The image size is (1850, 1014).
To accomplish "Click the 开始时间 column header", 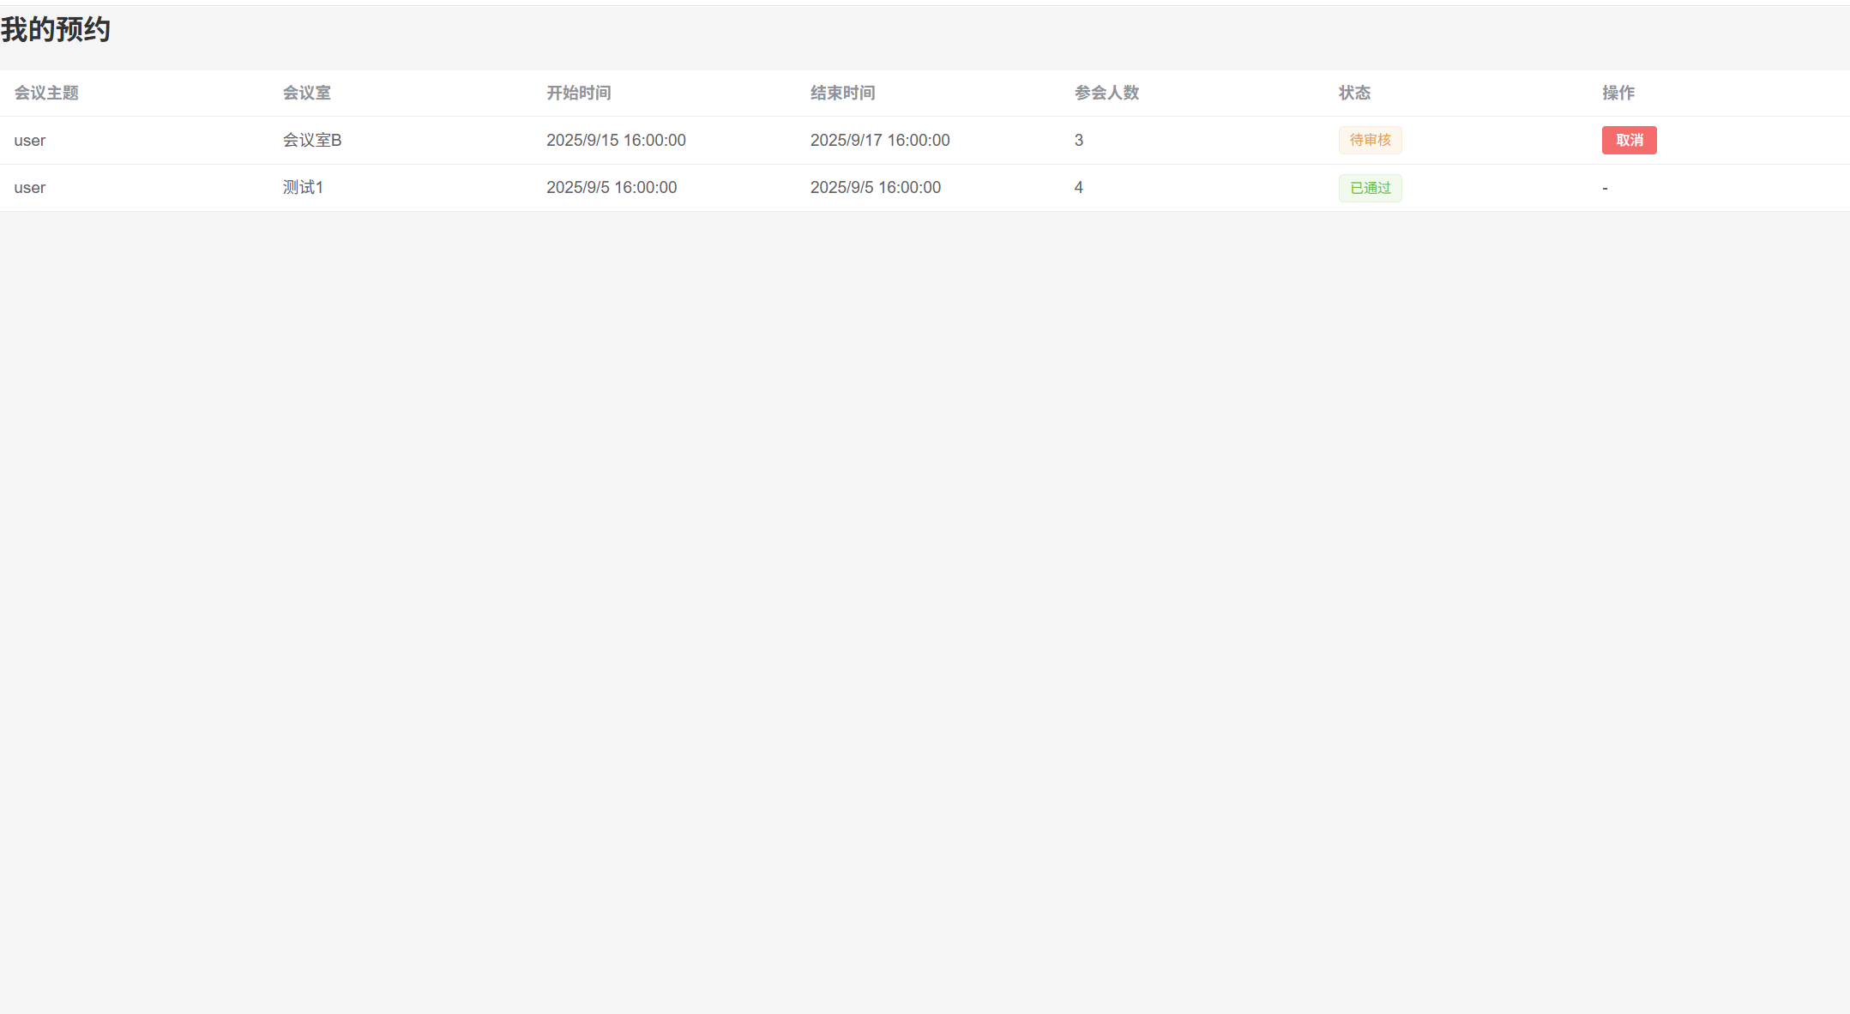I will [x=579, y=93].
